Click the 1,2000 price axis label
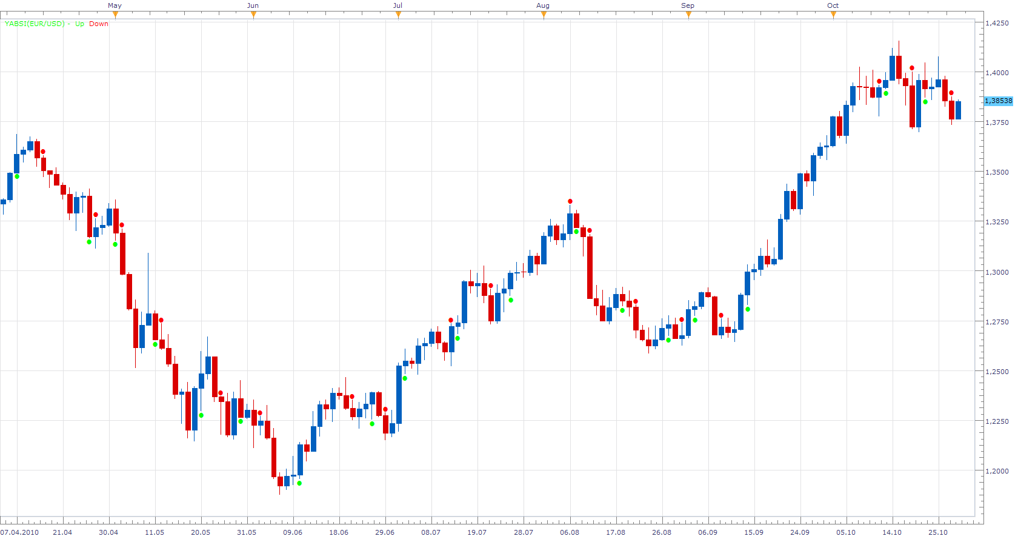 point(997,471)
